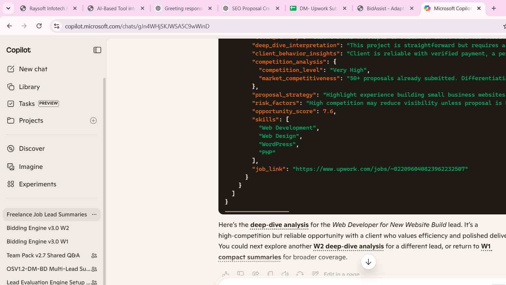Jump to latest message with down arrow
The image size is (506, 285).
pyautogui.click(x=368, y=262)
